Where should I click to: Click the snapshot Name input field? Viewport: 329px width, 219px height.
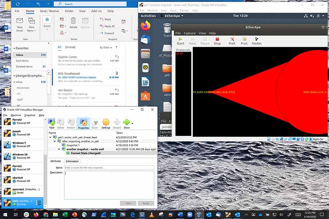pos(109,168)
